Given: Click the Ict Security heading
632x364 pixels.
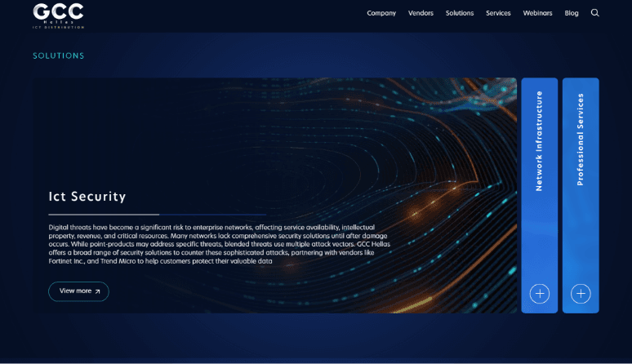Looking at the screenshot, I should coord(87,196).
